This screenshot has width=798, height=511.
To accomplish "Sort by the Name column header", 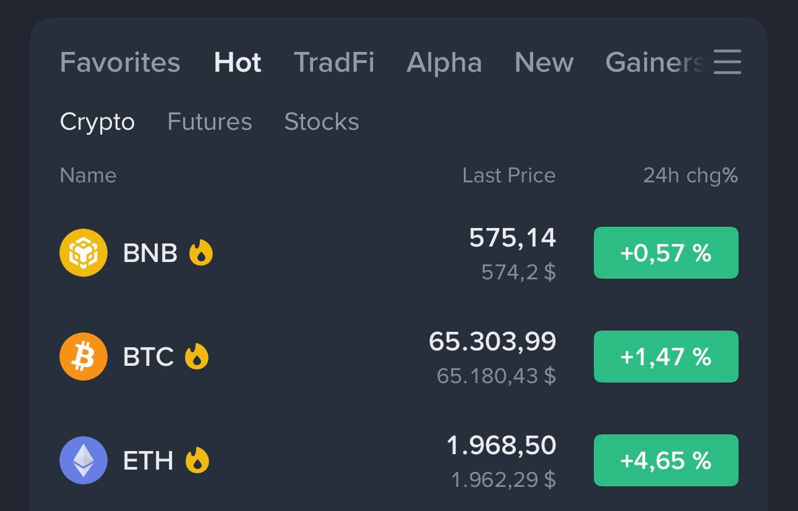I will tap(88, 175).
